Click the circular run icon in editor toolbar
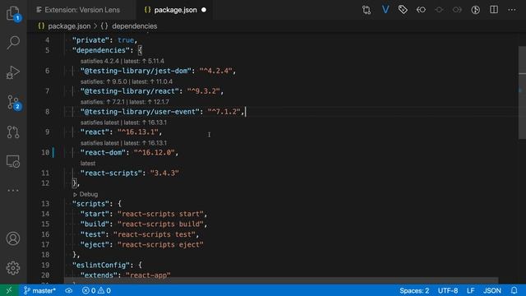The image size is (526, 296). click(x=475, y=10)
